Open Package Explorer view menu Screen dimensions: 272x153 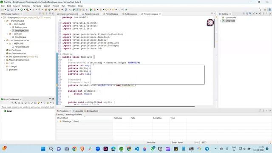click(47, 14)
